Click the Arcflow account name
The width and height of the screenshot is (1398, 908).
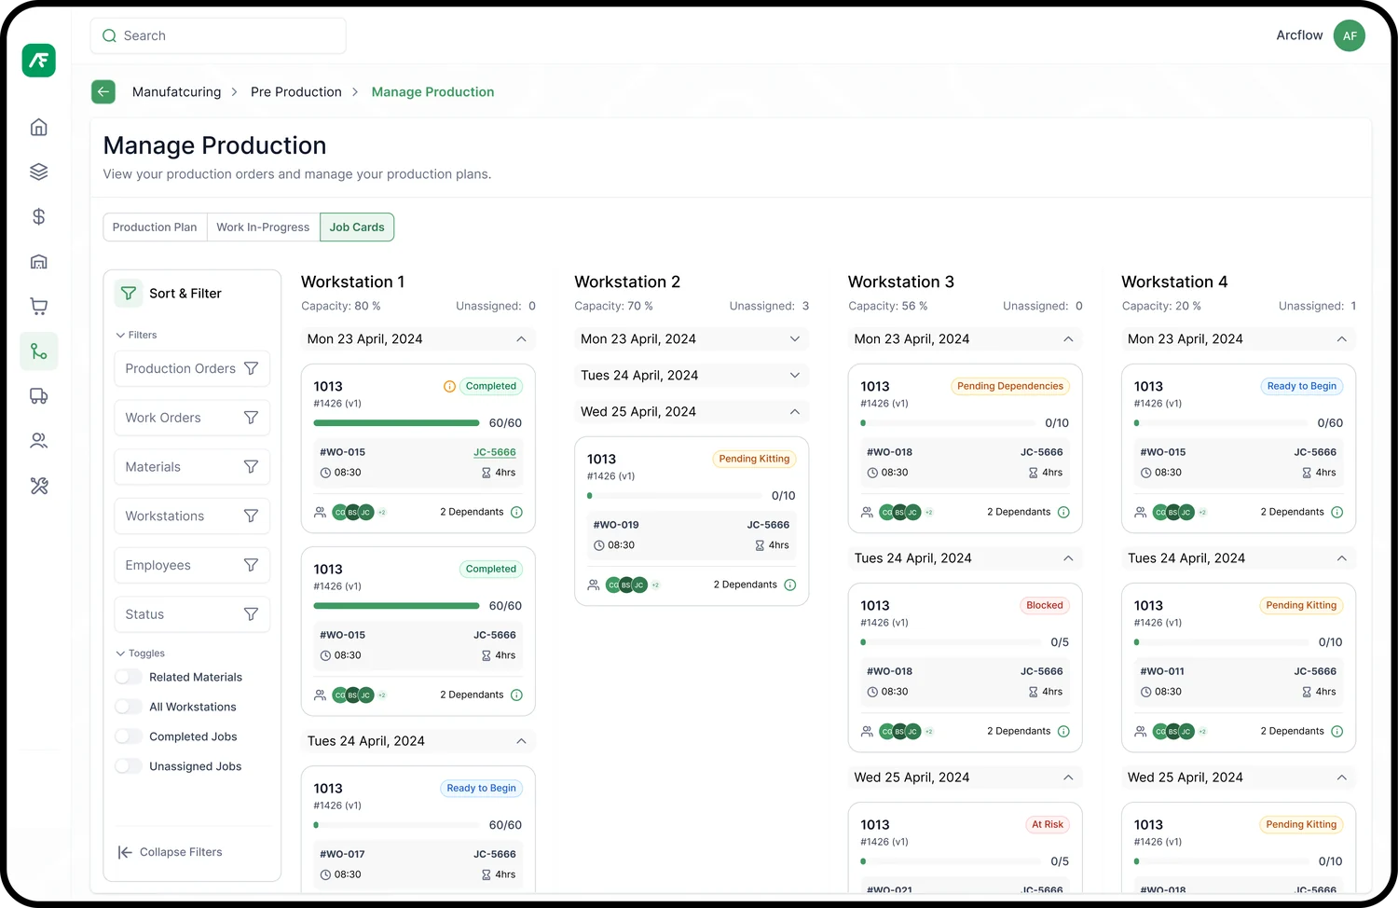[x=1299, y=35]
